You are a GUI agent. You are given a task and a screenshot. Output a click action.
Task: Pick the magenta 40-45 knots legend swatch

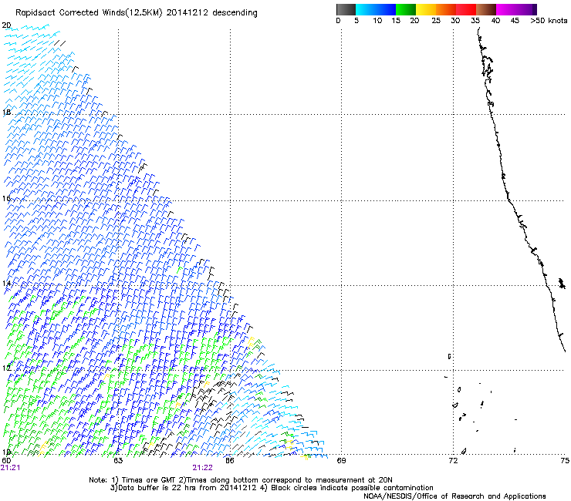click(506, 9)
